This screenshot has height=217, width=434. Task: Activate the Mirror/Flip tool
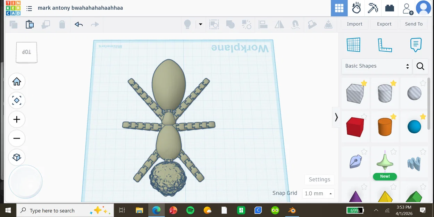pyautogui.click(x=279, y=24)
